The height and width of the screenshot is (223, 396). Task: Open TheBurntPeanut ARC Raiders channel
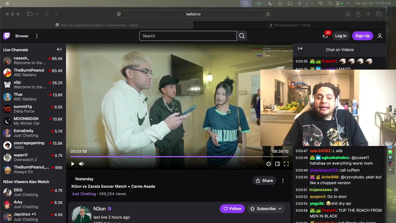[33, 72]
